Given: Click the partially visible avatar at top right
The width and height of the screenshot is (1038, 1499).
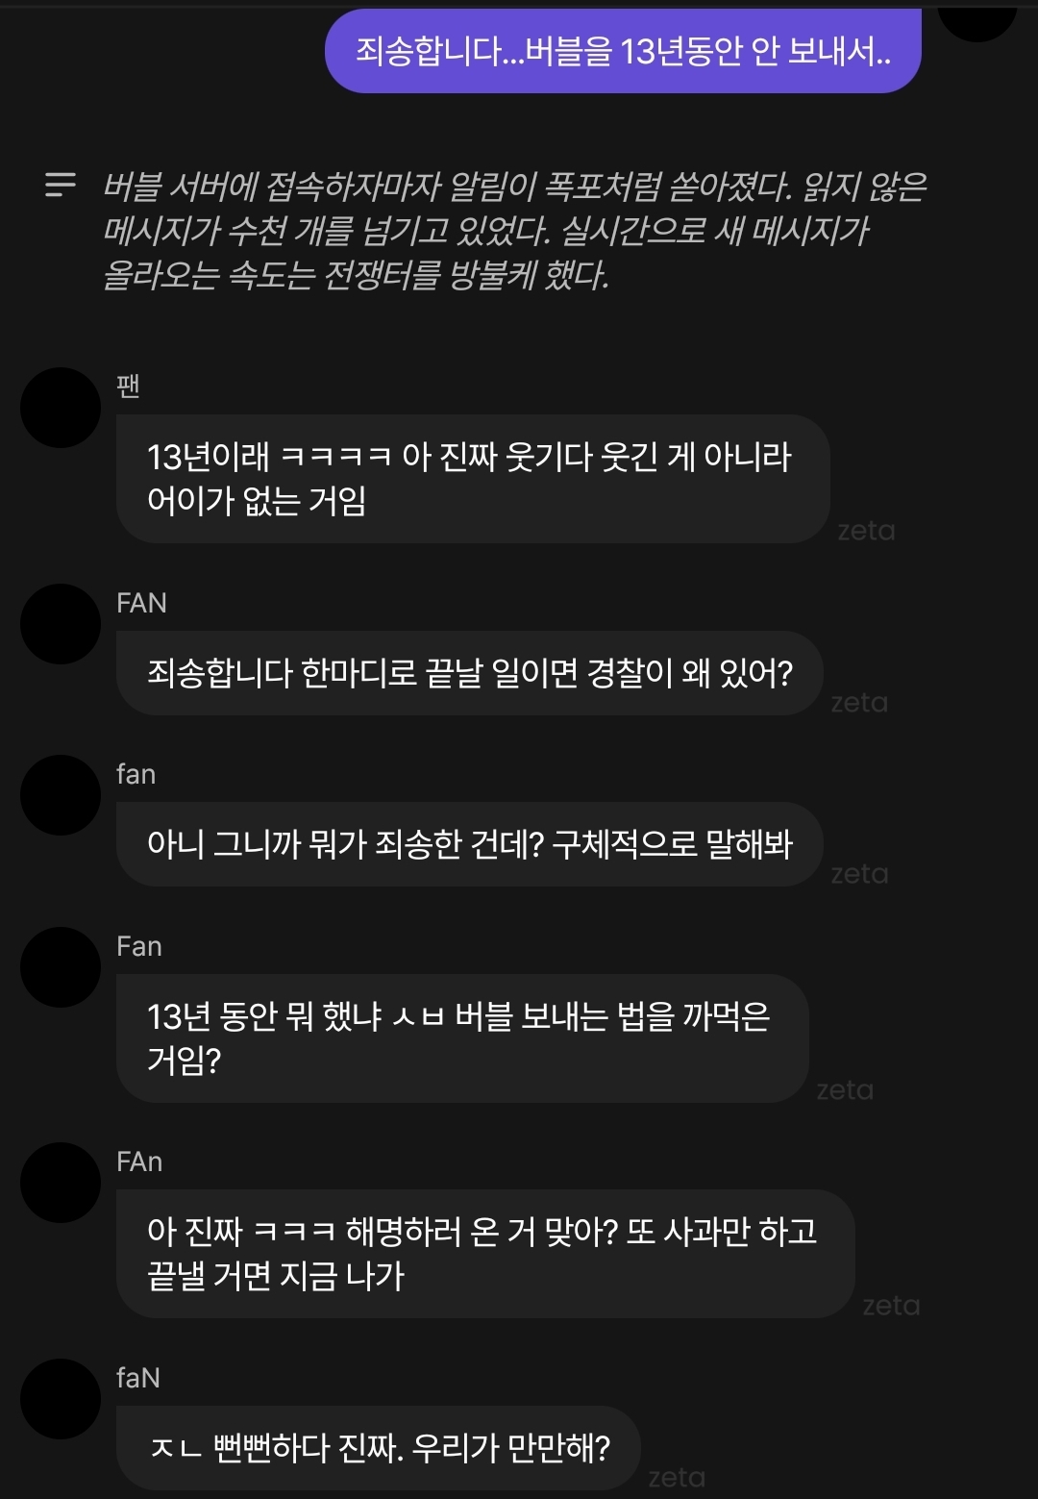Looking at the screenshot, I should 977,19.
